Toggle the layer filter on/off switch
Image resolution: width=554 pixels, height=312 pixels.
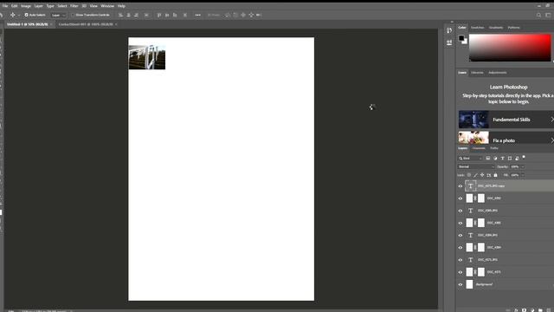[x=524, y=157]
